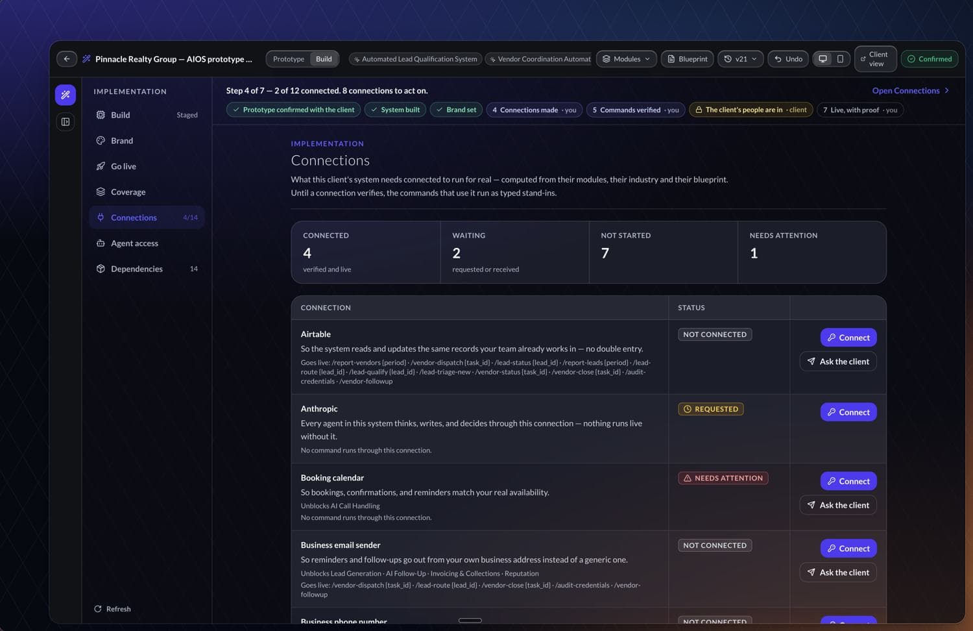Open Connections link at top right
973x631 pixels.
click(x=911, y=91)
